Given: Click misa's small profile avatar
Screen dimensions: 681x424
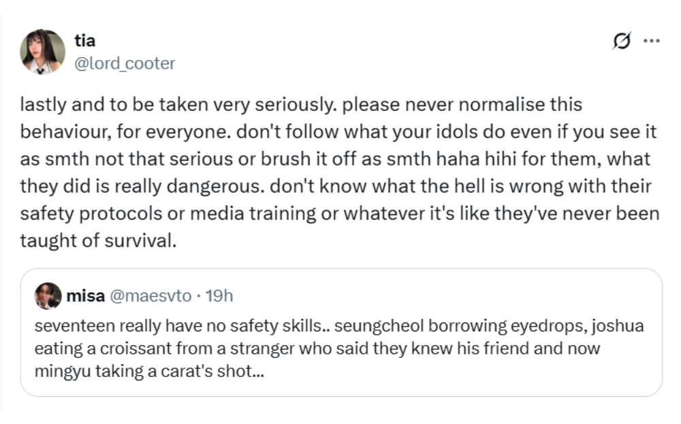Looking at the screenshot, I should (x=47, y=296).
